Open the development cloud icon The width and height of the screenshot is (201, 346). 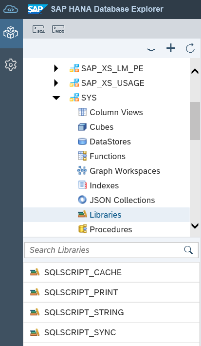pyautogui.click(x=11, y=9)
